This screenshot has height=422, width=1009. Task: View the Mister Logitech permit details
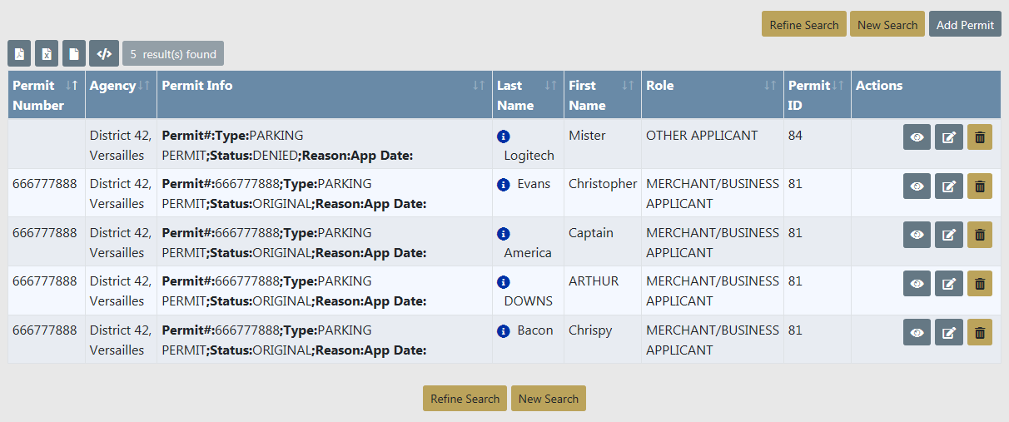point(917,137)
